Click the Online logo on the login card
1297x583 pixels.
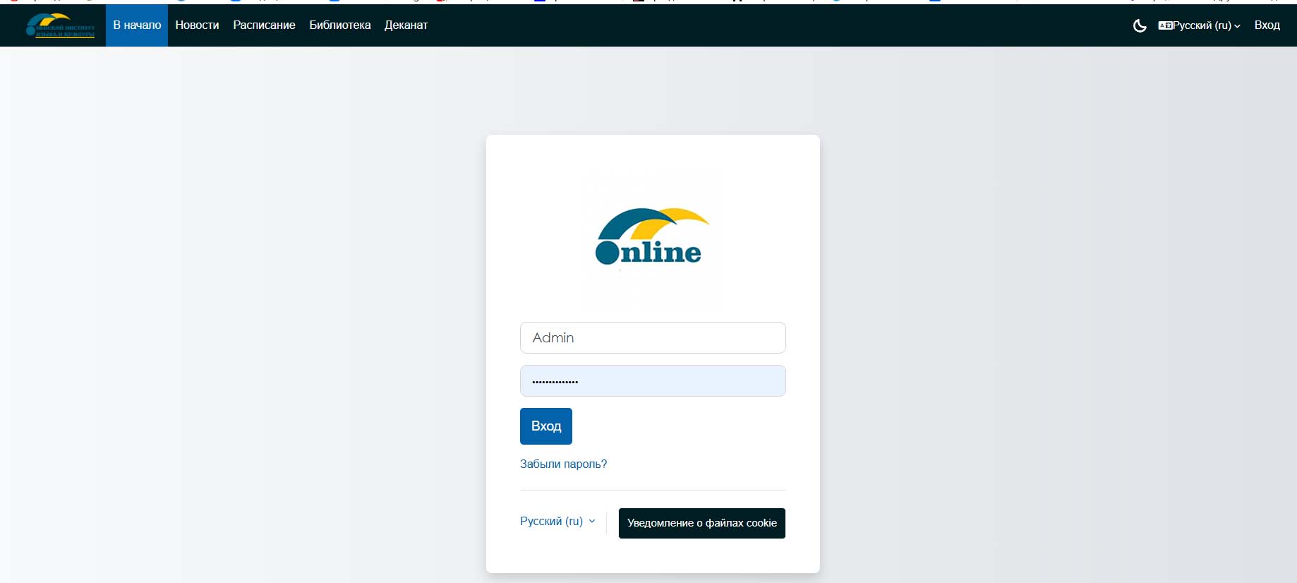(653, 237)
